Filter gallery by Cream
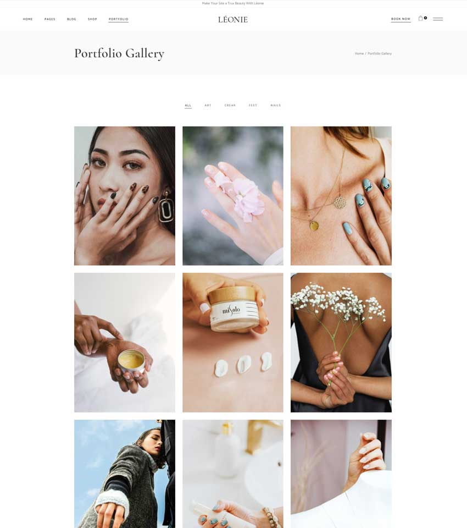The width and height of the screenshot is (467, 528). 230,106
